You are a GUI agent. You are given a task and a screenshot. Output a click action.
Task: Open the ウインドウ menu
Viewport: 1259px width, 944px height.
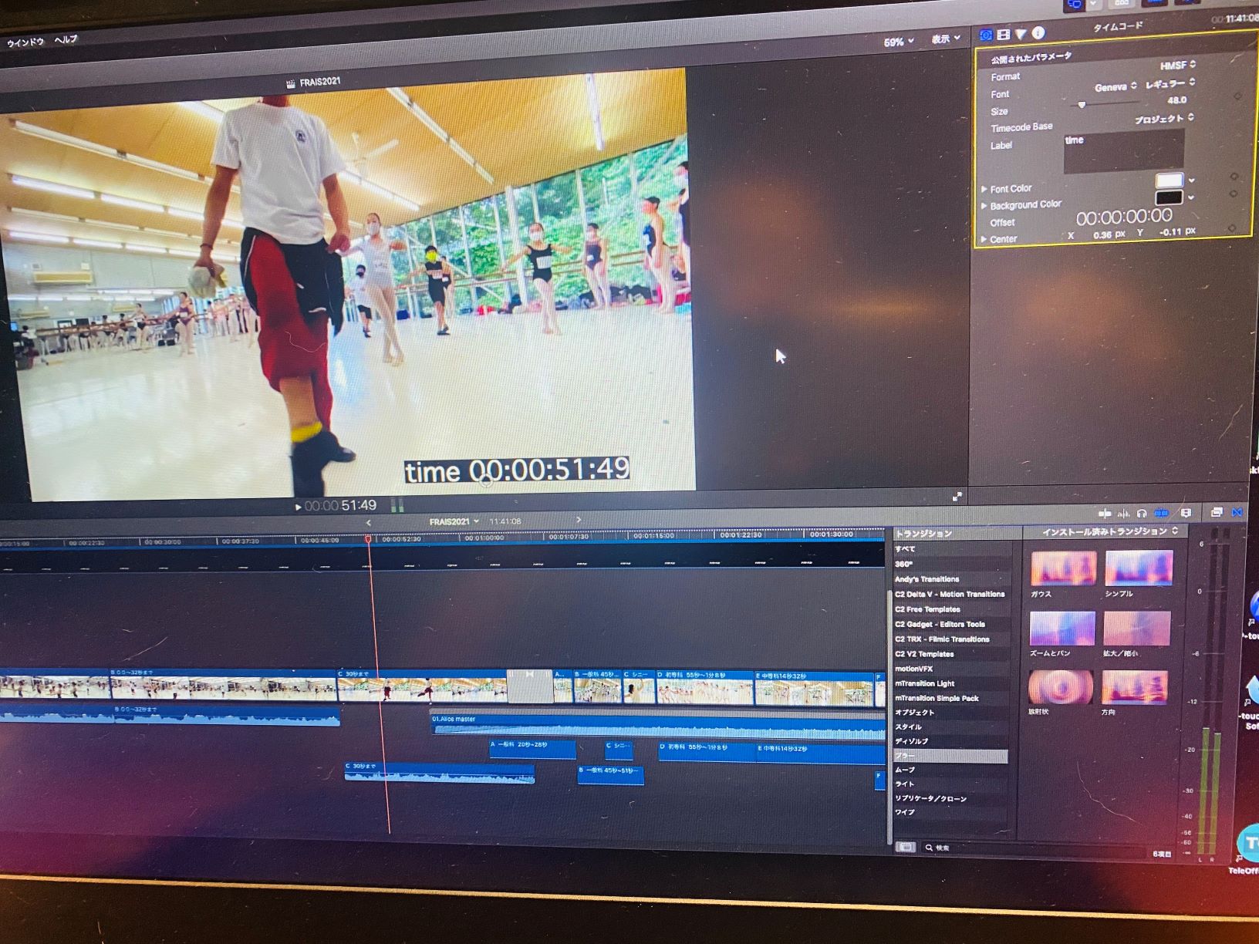pyautogui.click(x=25, y=42)
